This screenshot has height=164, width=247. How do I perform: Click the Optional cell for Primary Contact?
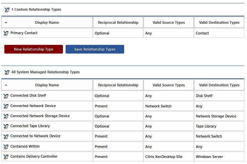pyautogui.click(x=102, y=33)
